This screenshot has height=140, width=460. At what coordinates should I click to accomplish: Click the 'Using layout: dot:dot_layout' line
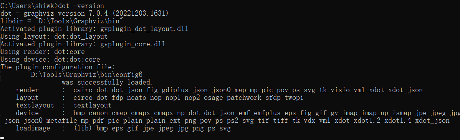54,37
